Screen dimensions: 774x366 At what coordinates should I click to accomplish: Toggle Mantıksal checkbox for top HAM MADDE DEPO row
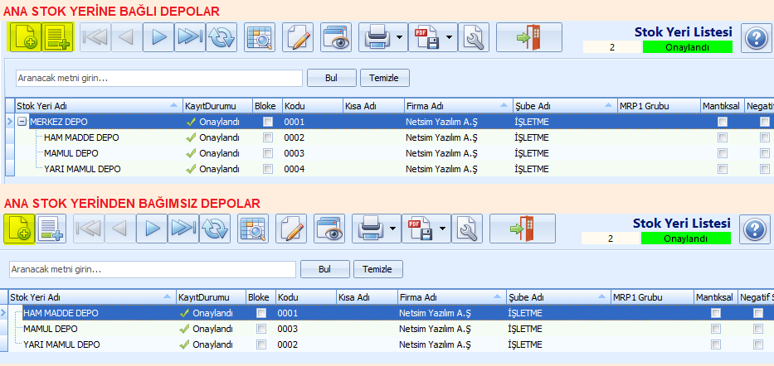pos(723,137)
